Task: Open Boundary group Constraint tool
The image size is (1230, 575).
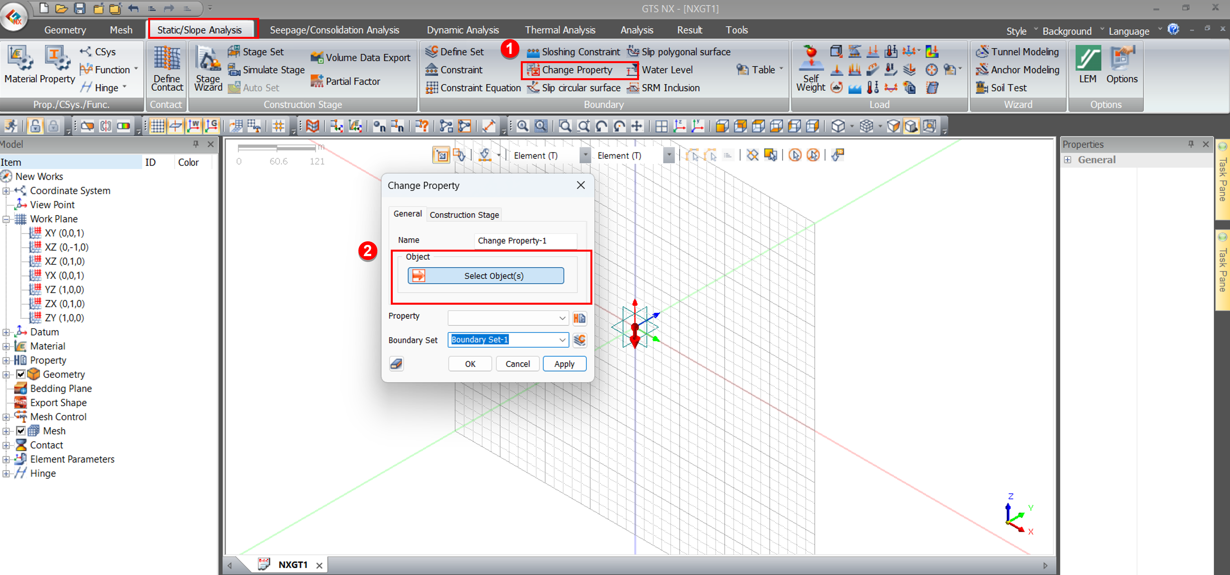Action: point(454,70)
